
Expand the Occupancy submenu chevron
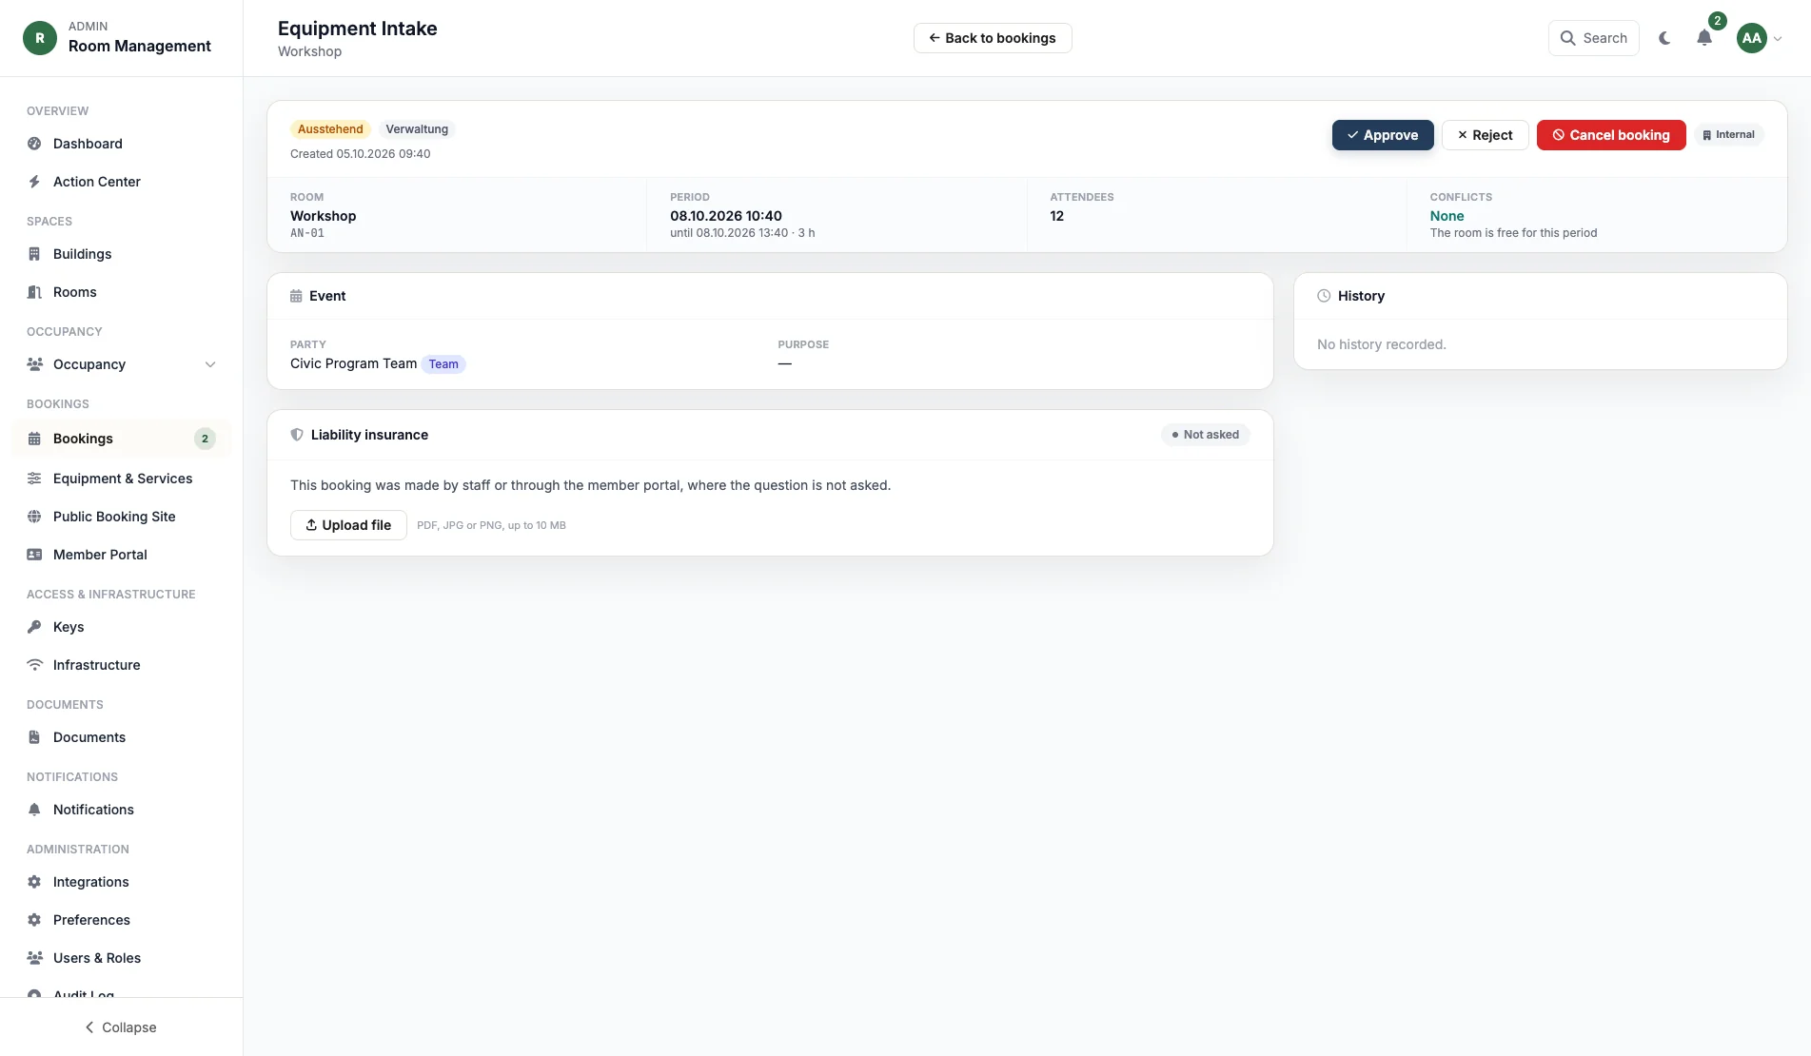point(210,364)
